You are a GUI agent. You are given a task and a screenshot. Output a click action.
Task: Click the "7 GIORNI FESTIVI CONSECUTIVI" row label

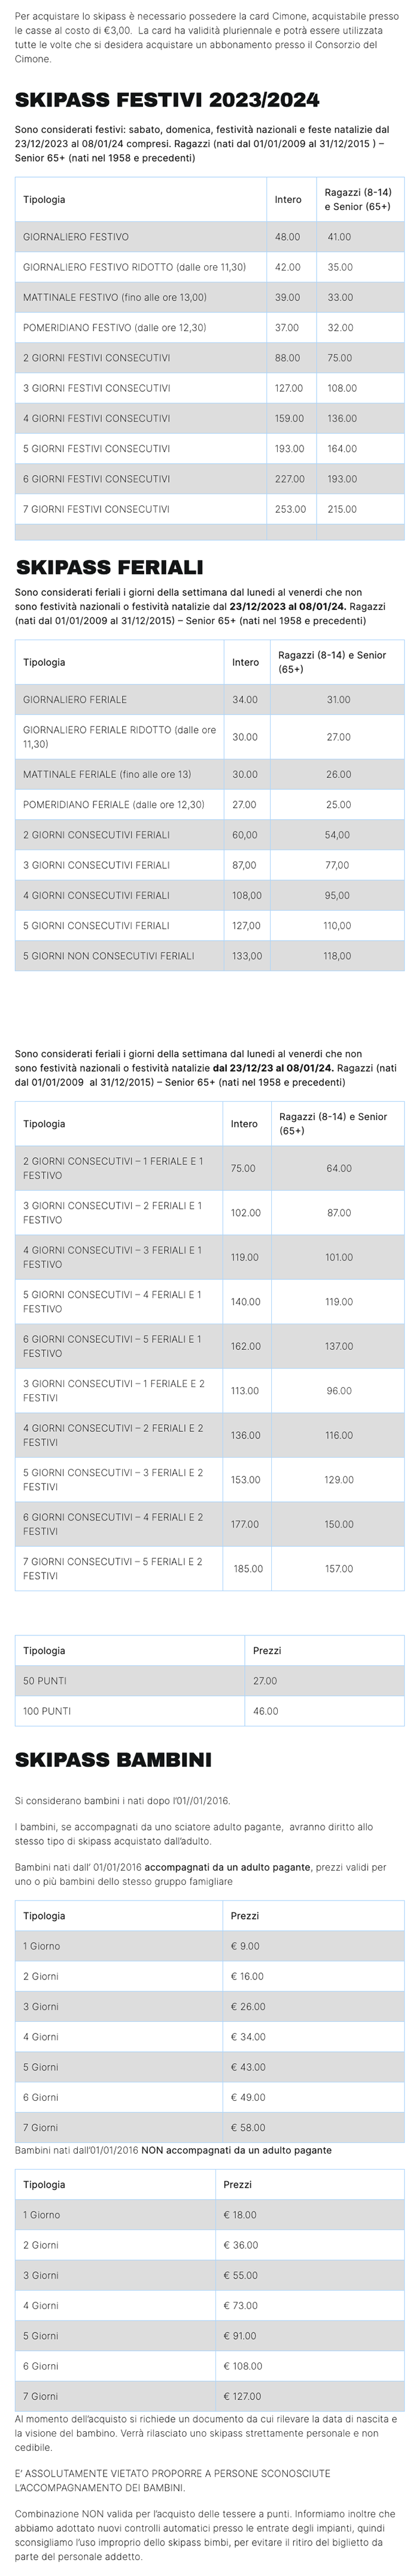[x=96, y=509]
